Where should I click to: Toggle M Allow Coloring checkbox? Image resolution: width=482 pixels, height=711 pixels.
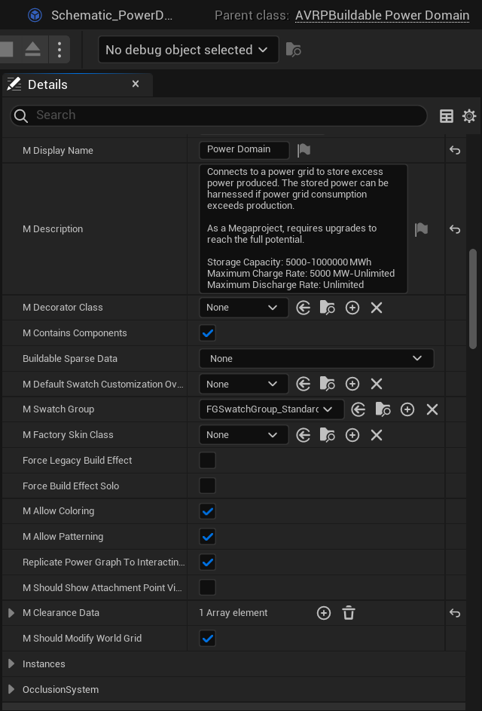pyautogui.click(x=207, y=511)
